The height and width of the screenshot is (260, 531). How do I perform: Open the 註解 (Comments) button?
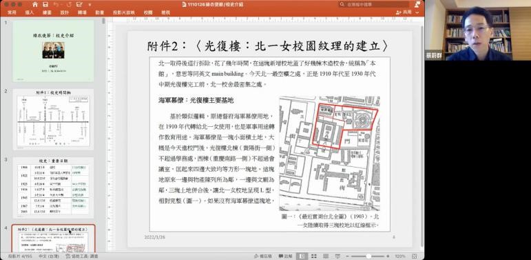286,257
